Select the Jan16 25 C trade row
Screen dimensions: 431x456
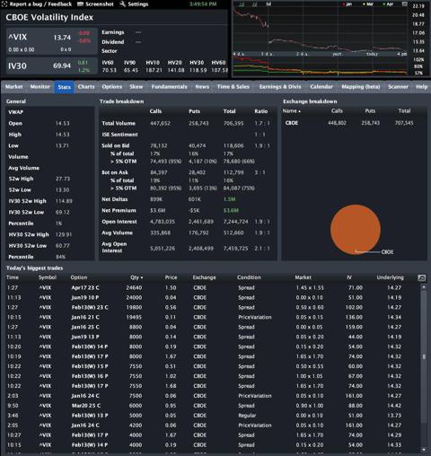pos(213,327)
